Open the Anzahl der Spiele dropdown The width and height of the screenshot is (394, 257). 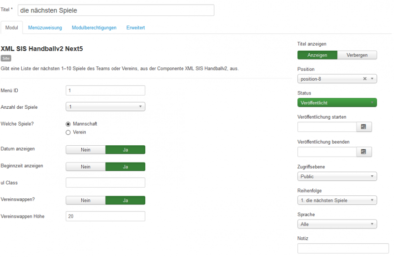point(105,107)
